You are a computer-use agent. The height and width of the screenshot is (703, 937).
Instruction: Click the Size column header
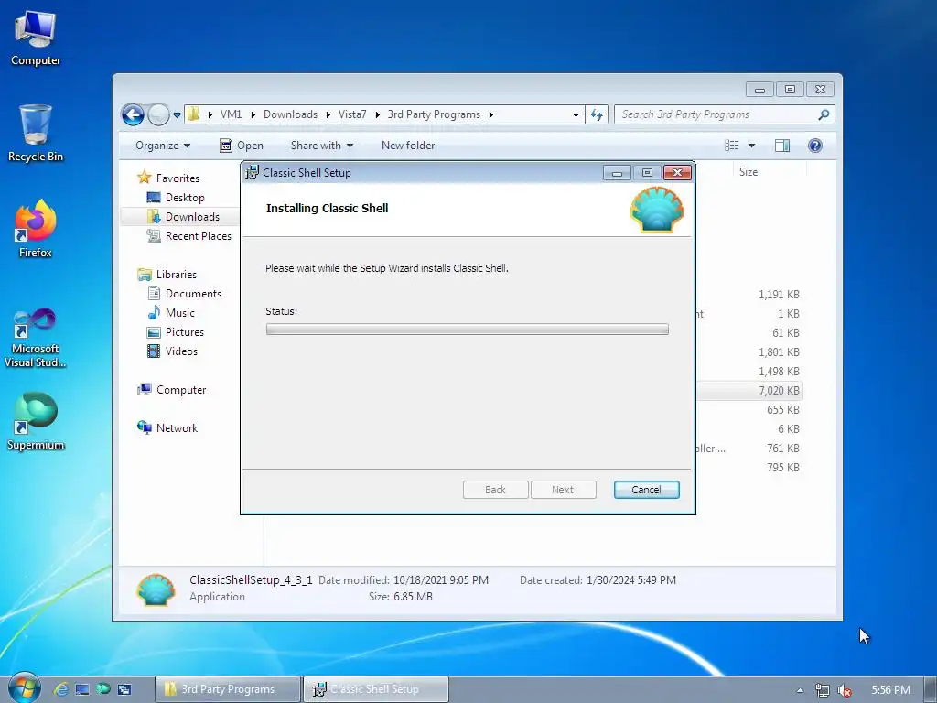(769, 171)
